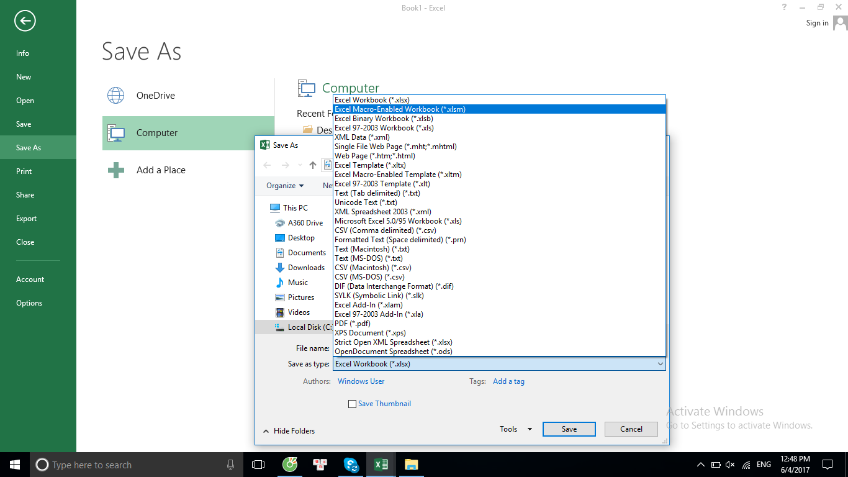Open File Explorer from the taskbar
This screenshot has height=477, width=848.
(411, 465)
